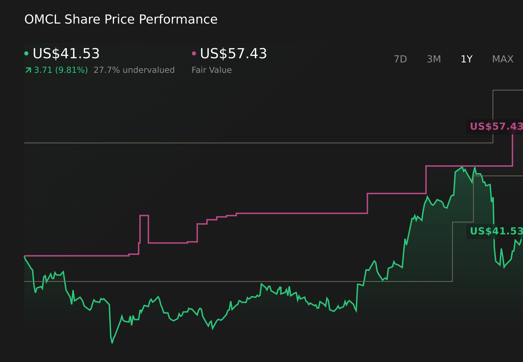Click the 3.71 (9.81%) change text
Image resolution: width=523 pixels, height=362 pixels.
[x=61, y=70]
